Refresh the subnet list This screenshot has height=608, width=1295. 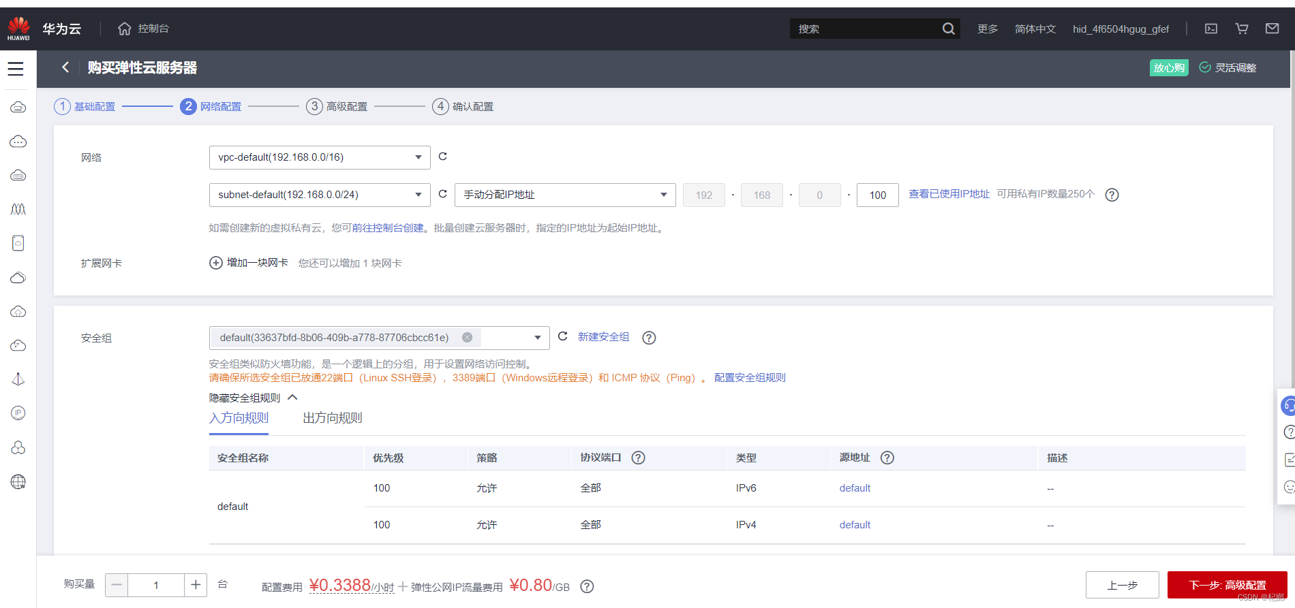click(443, 194)
